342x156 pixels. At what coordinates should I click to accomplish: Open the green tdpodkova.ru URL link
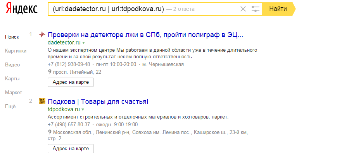64,109
